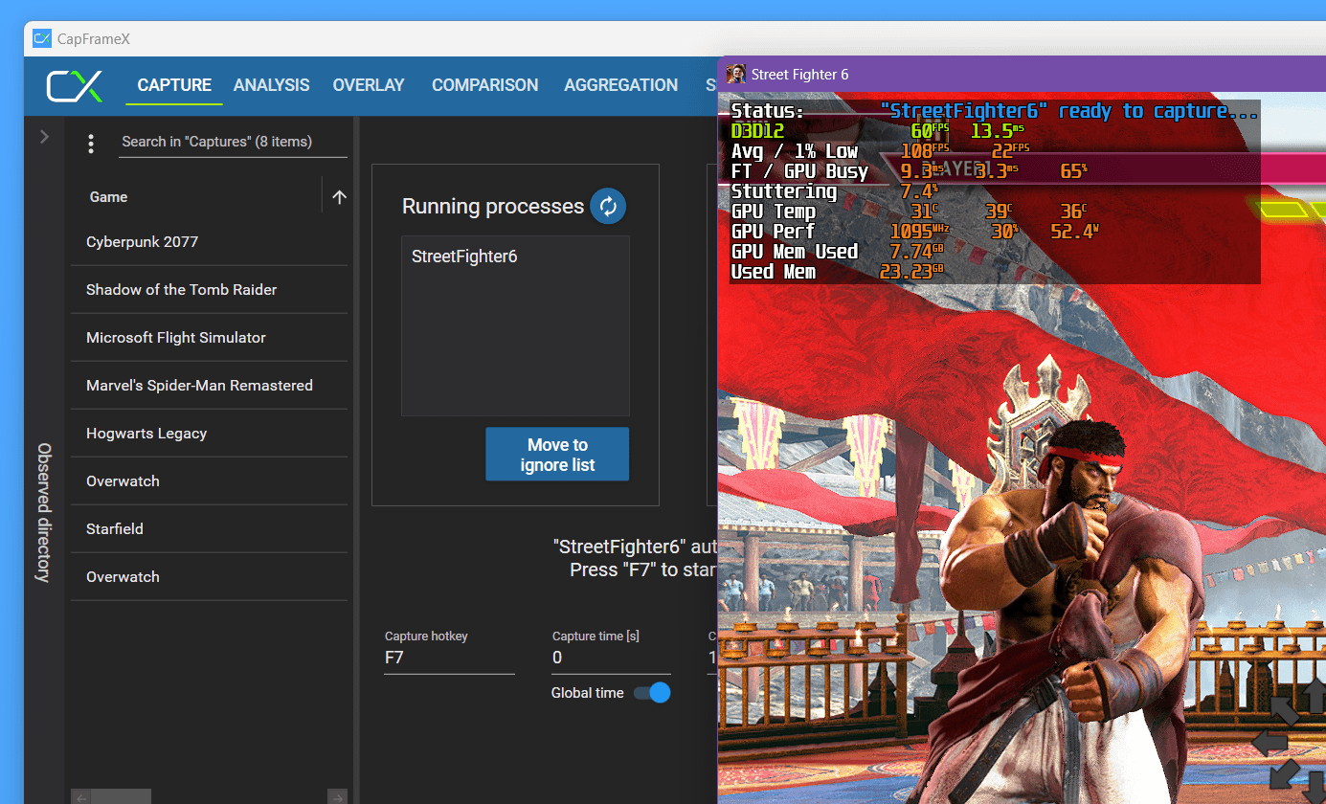1326x804 pixels.
Task: Click Move to ignore list button
Action: point(557,455)
